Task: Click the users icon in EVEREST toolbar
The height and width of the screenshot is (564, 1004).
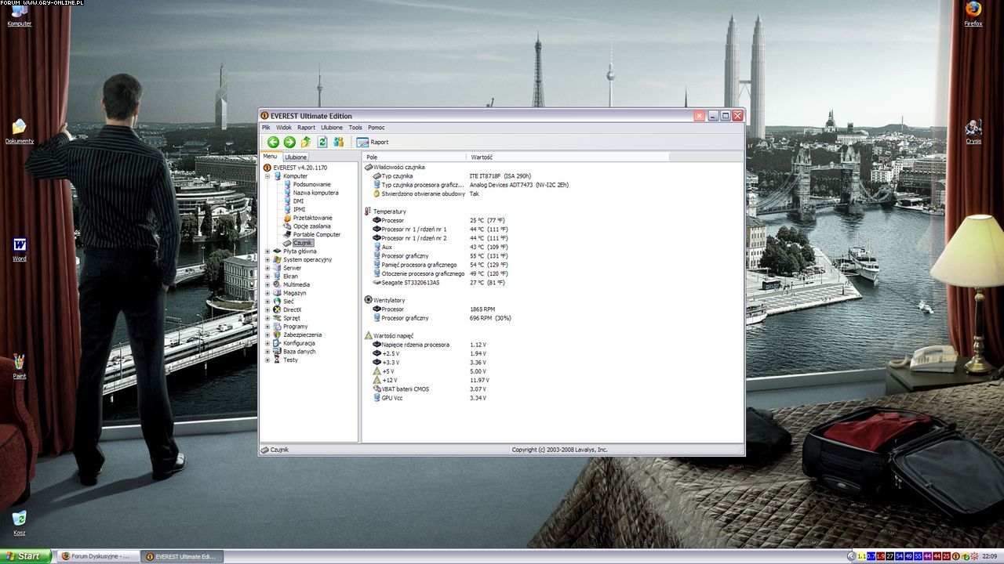Action: [x=339, y=142]
